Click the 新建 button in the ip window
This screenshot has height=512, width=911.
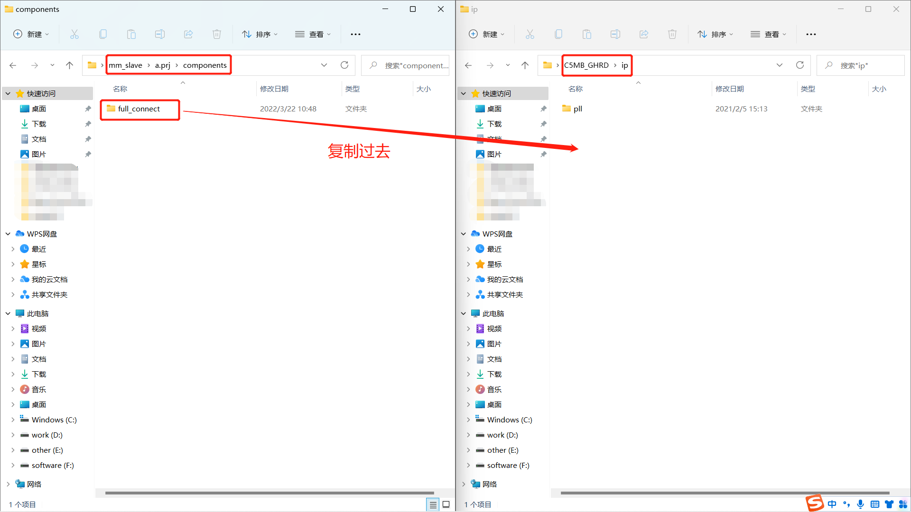point(486,34)
